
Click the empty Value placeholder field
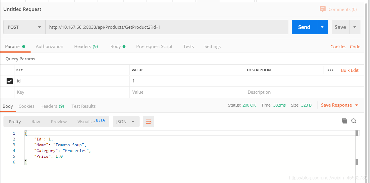(187, 92)
